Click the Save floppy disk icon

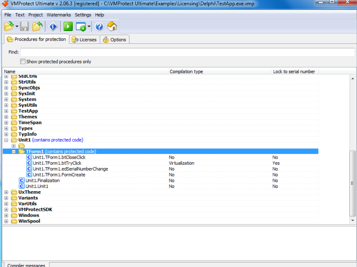pyautogui.click(x=24, y=27)
